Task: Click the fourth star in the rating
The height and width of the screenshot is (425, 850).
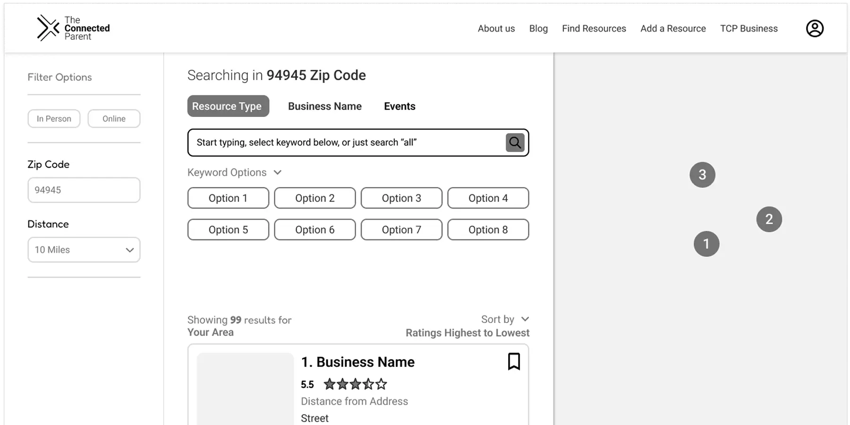Action: click(x=367, y=384)
